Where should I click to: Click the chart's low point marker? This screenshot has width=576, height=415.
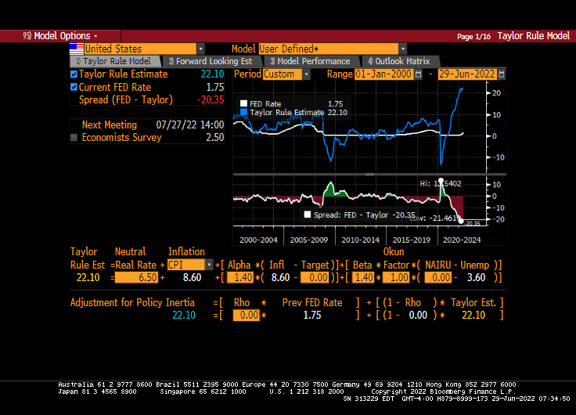460,220
